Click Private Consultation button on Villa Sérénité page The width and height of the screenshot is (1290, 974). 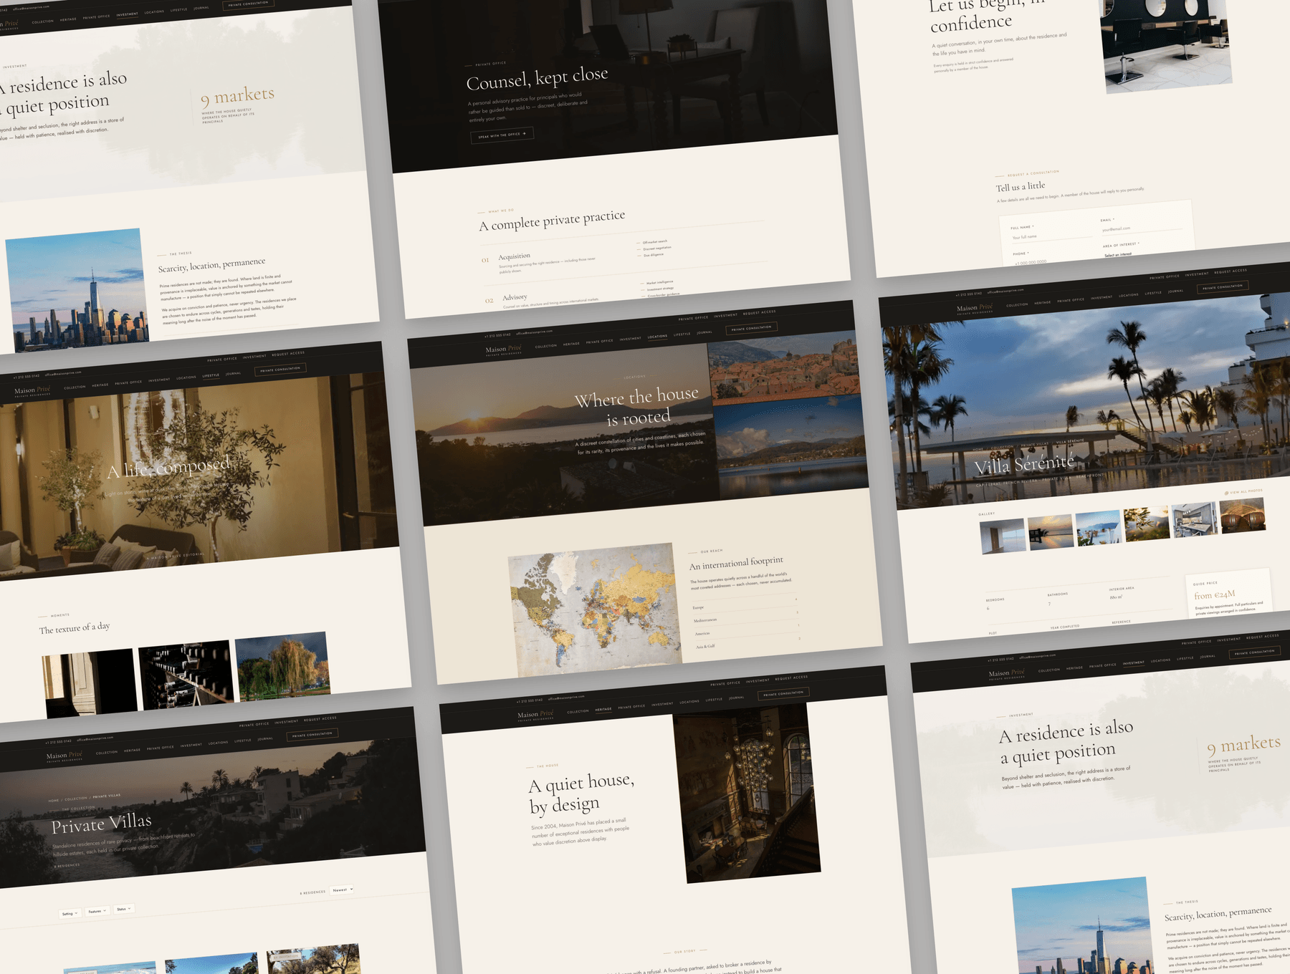(1223, 286)
